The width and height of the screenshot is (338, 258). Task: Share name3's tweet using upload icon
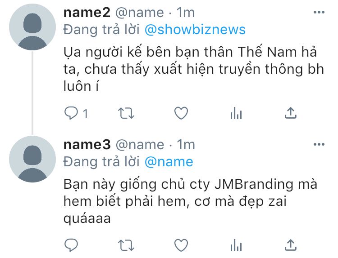(291, 245)
